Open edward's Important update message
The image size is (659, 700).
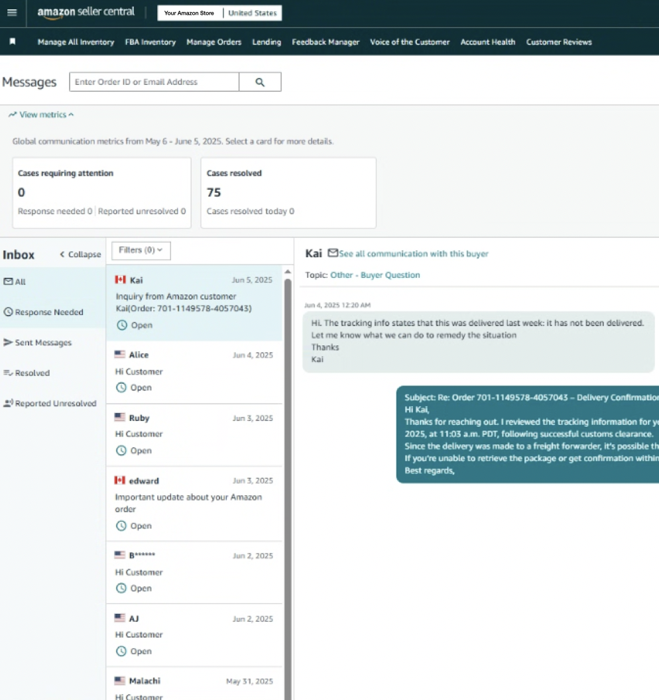[x=194, y=504]
